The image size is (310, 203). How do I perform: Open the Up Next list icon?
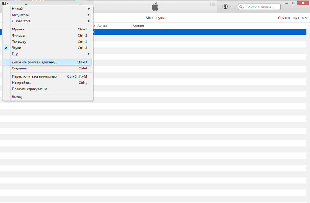pyautogui.click(x=212, y=4)
